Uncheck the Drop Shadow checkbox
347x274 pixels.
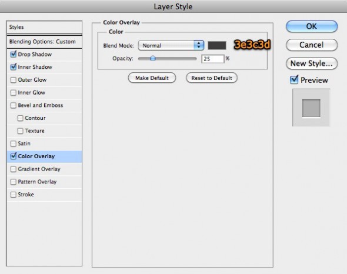[14, 55]
